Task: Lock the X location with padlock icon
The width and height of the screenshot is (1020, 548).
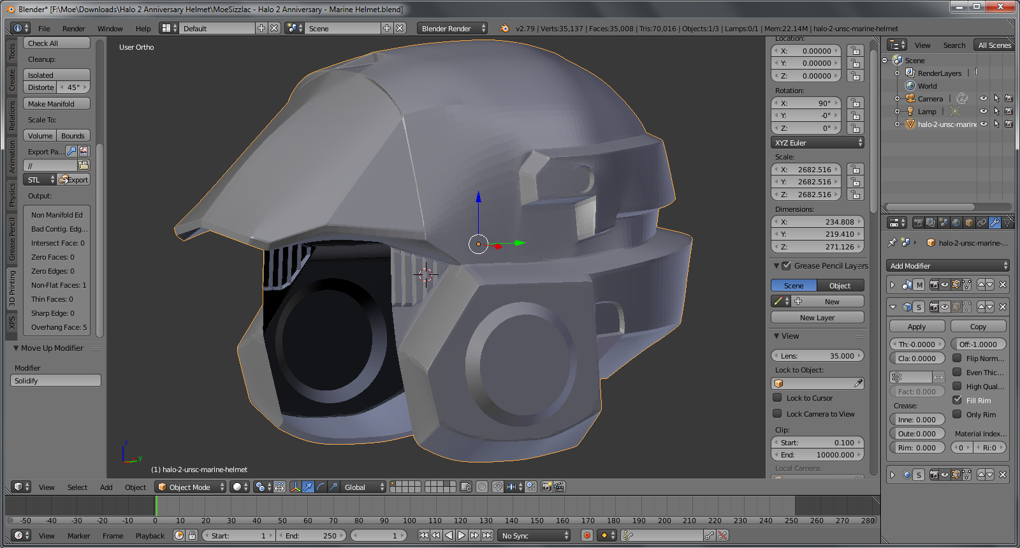Action: 856,51
